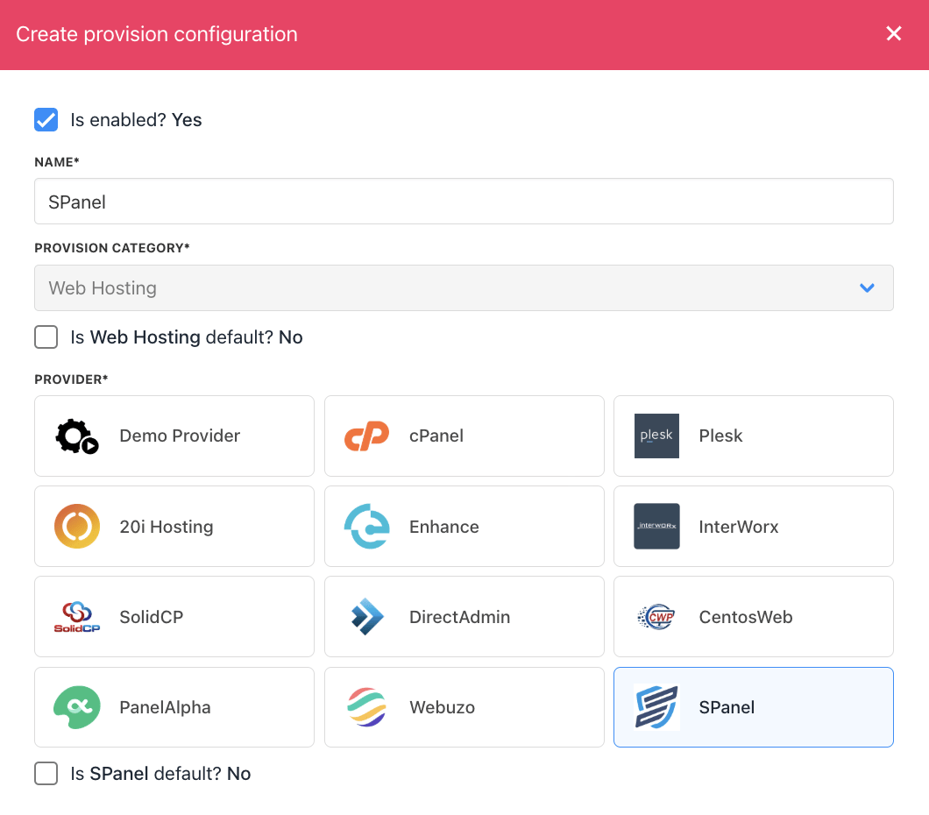This screenshot has height=815, width=929.
Task: Click the 'Is Web Hosting default? No' label
Action: [x=187, y=337]
